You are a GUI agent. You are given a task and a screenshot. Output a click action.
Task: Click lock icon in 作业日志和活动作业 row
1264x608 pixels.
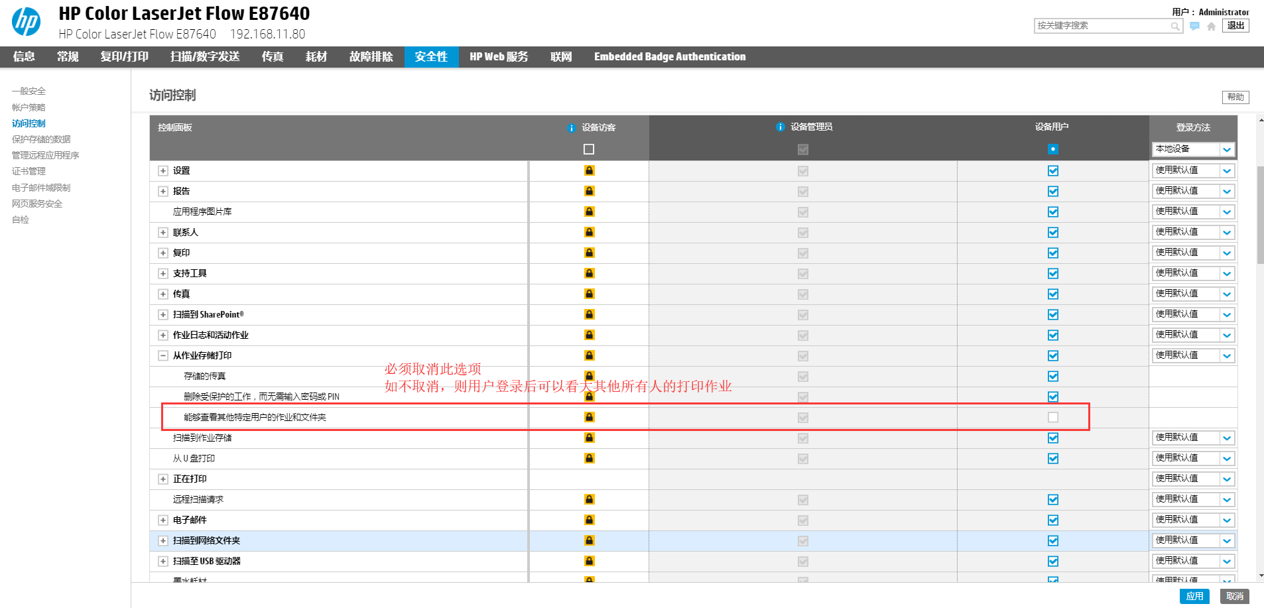tap(589, 335)
